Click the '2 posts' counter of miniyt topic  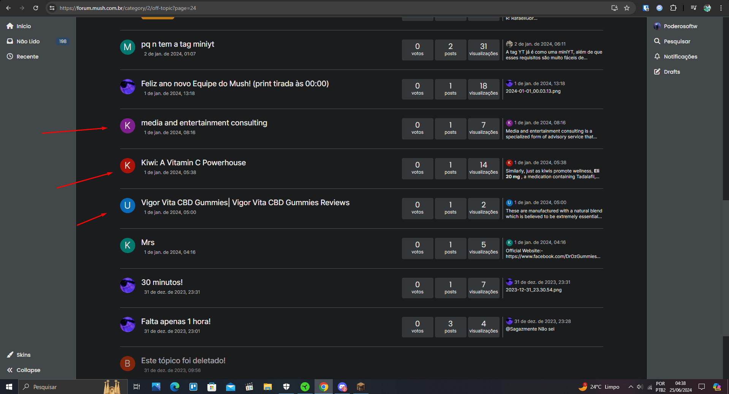(x=451, y=50)
